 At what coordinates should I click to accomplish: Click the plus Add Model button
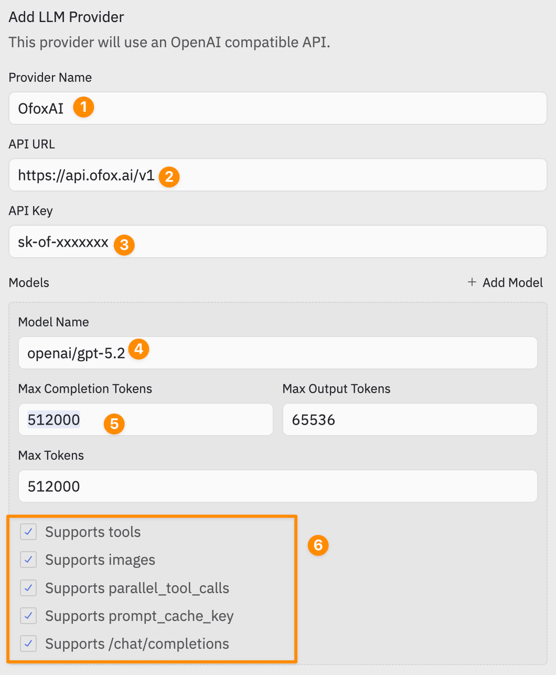coord(505,282)
